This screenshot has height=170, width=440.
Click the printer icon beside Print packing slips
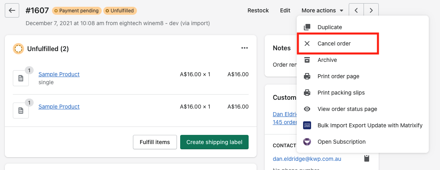[x=307, y=93]
